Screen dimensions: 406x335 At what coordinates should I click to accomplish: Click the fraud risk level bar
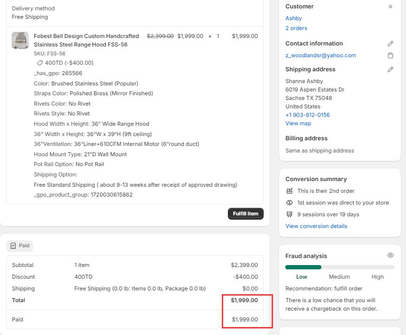pos(340,267)
